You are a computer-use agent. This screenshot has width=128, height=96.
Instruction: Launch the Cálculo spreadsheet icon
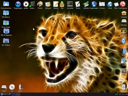tap(86, 4)
